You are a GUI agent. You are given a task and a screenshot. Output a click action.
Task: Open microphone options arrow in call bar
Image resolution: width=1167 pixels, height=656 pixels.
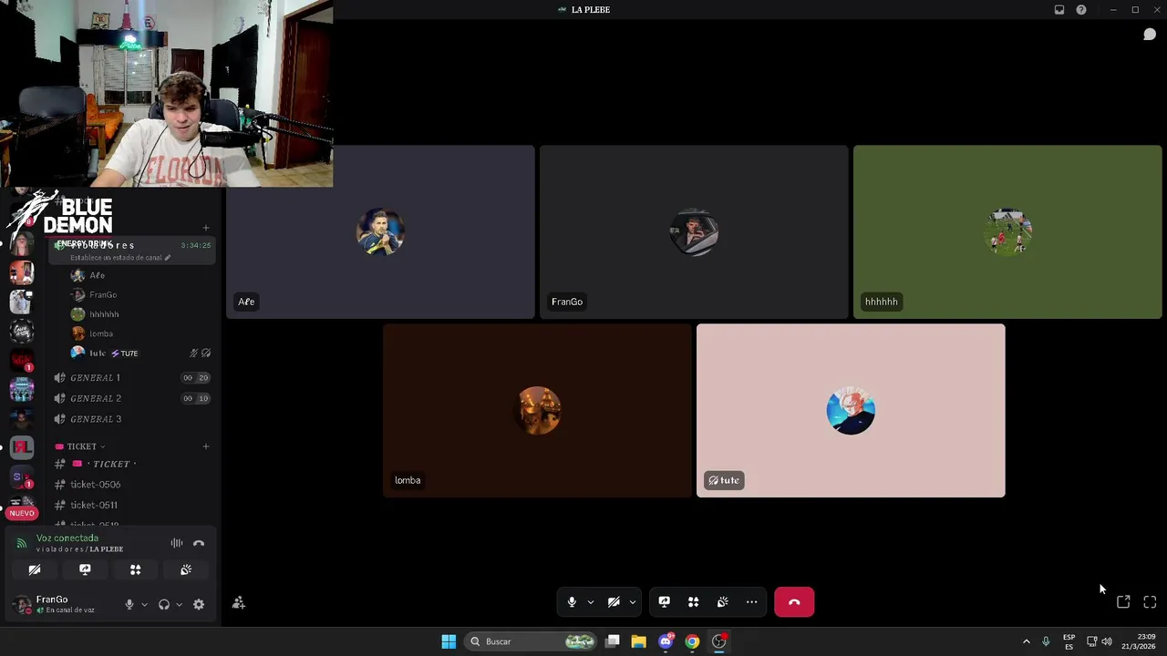[x=591, y=602]
